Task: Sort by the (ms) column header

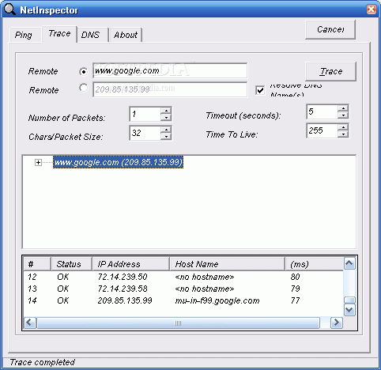Action: [x=315, y=264]
